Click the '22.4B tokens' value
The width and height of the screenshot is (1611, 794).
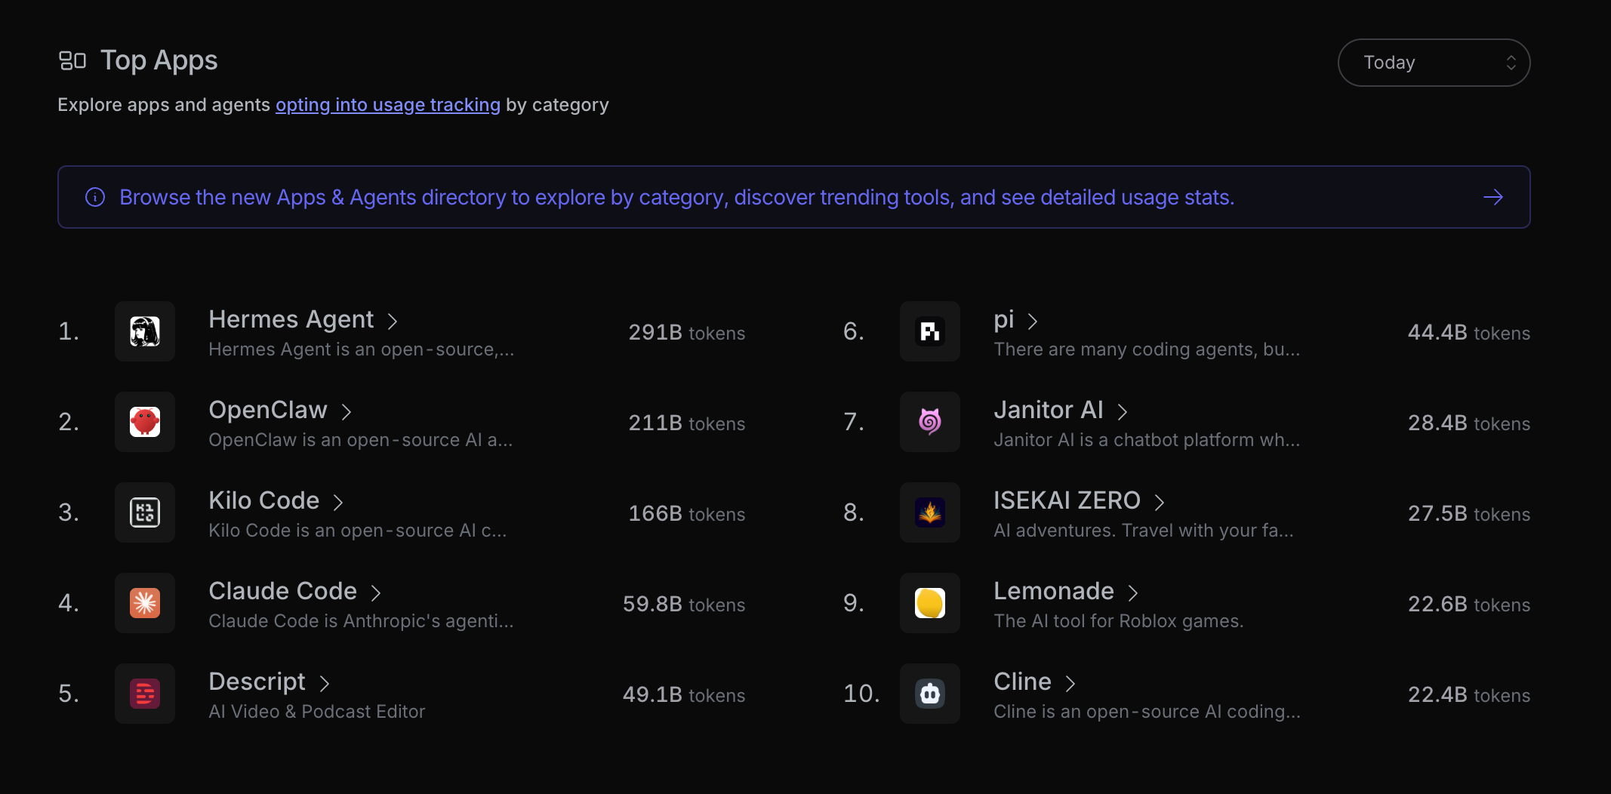(x=1469, y=695)
